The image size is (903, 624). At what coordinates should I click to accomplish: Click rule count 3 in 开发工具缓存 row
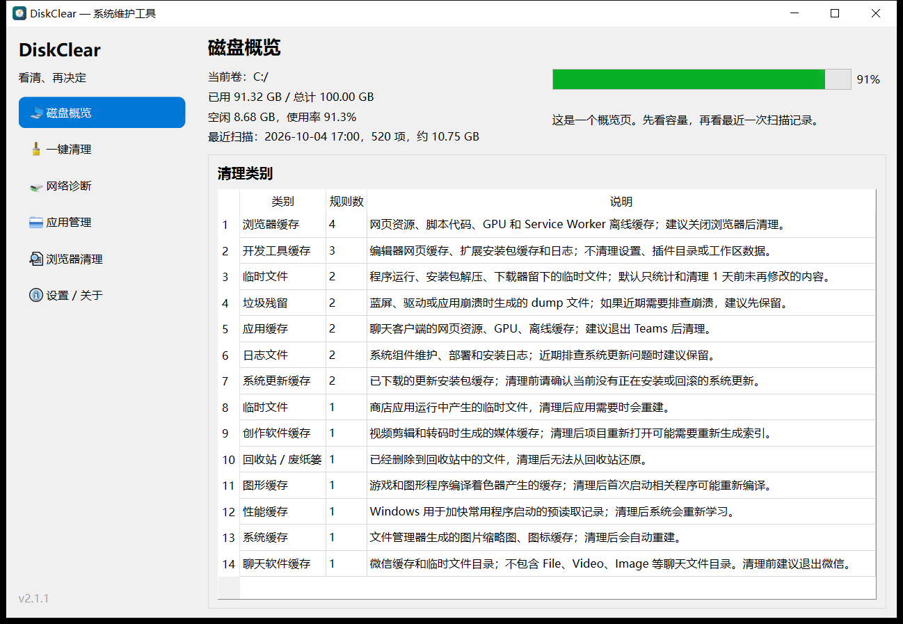tap(346, 250)
